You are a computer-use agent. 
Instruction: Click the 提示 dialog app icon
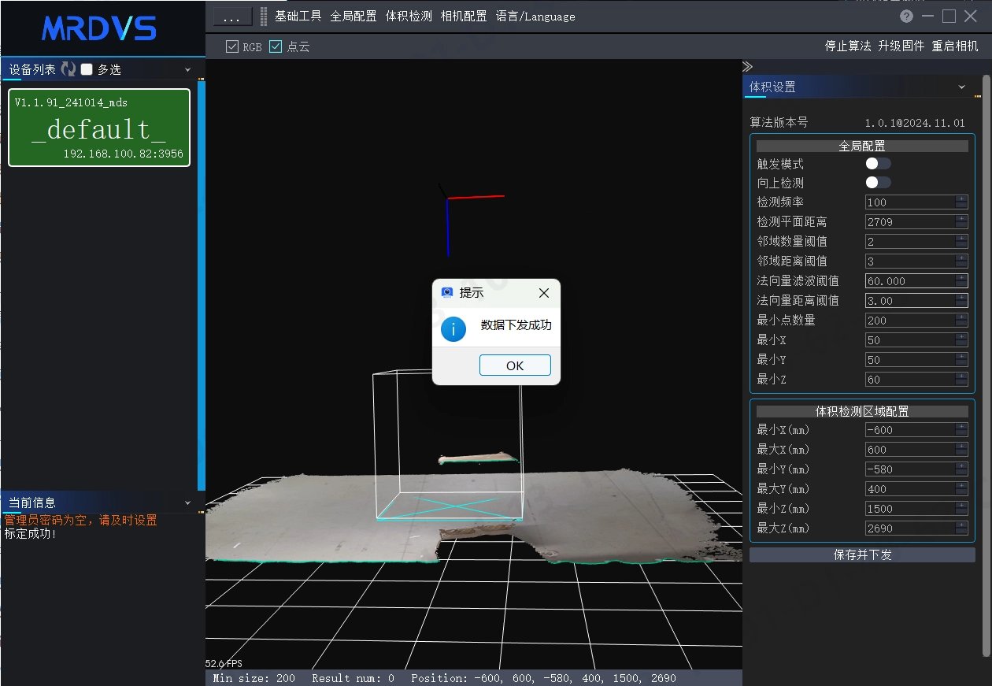click(447, 292)
